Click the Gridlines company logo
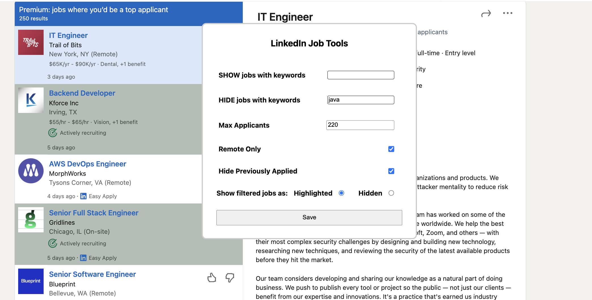The height and width of the screenshot is (300, 592). pos(31,220)
